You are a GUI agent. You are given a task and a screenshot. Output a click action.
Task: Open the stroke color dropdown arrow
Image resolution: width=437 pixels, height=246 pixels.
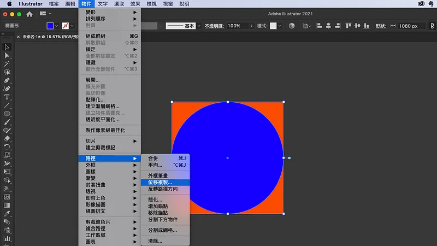pos(72,26)
